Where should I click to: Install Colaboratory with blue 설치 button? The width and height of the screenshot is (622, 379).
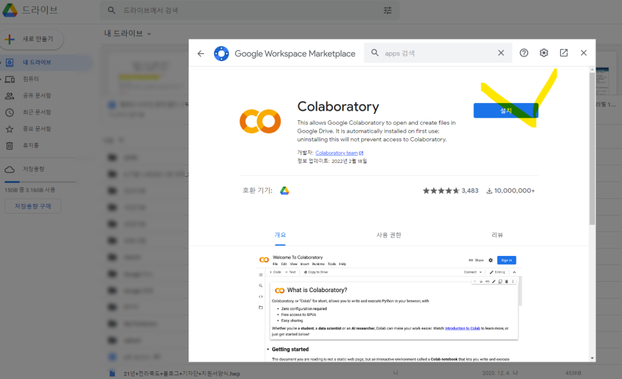pyautogui.click(x=505, y=111)
